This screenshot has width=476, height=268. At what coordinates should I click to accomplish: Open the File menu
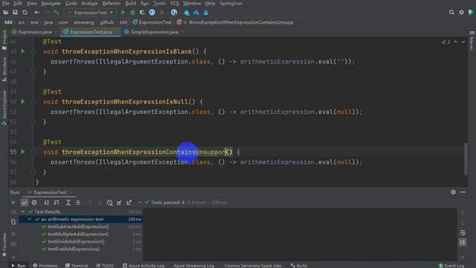pyautogui.click(x=5, y=3)
